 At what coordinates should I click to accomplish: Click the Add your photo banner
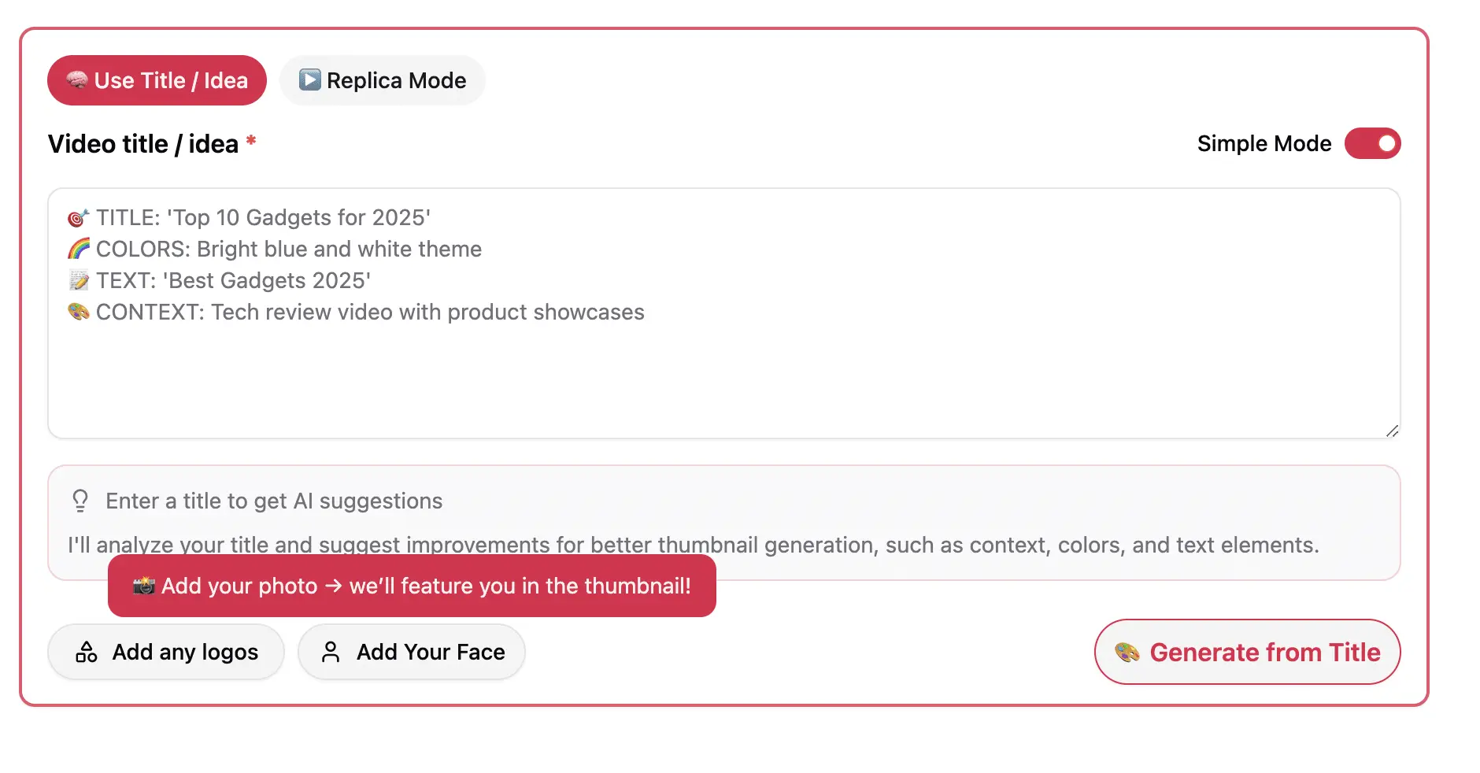tap(412, 585)
